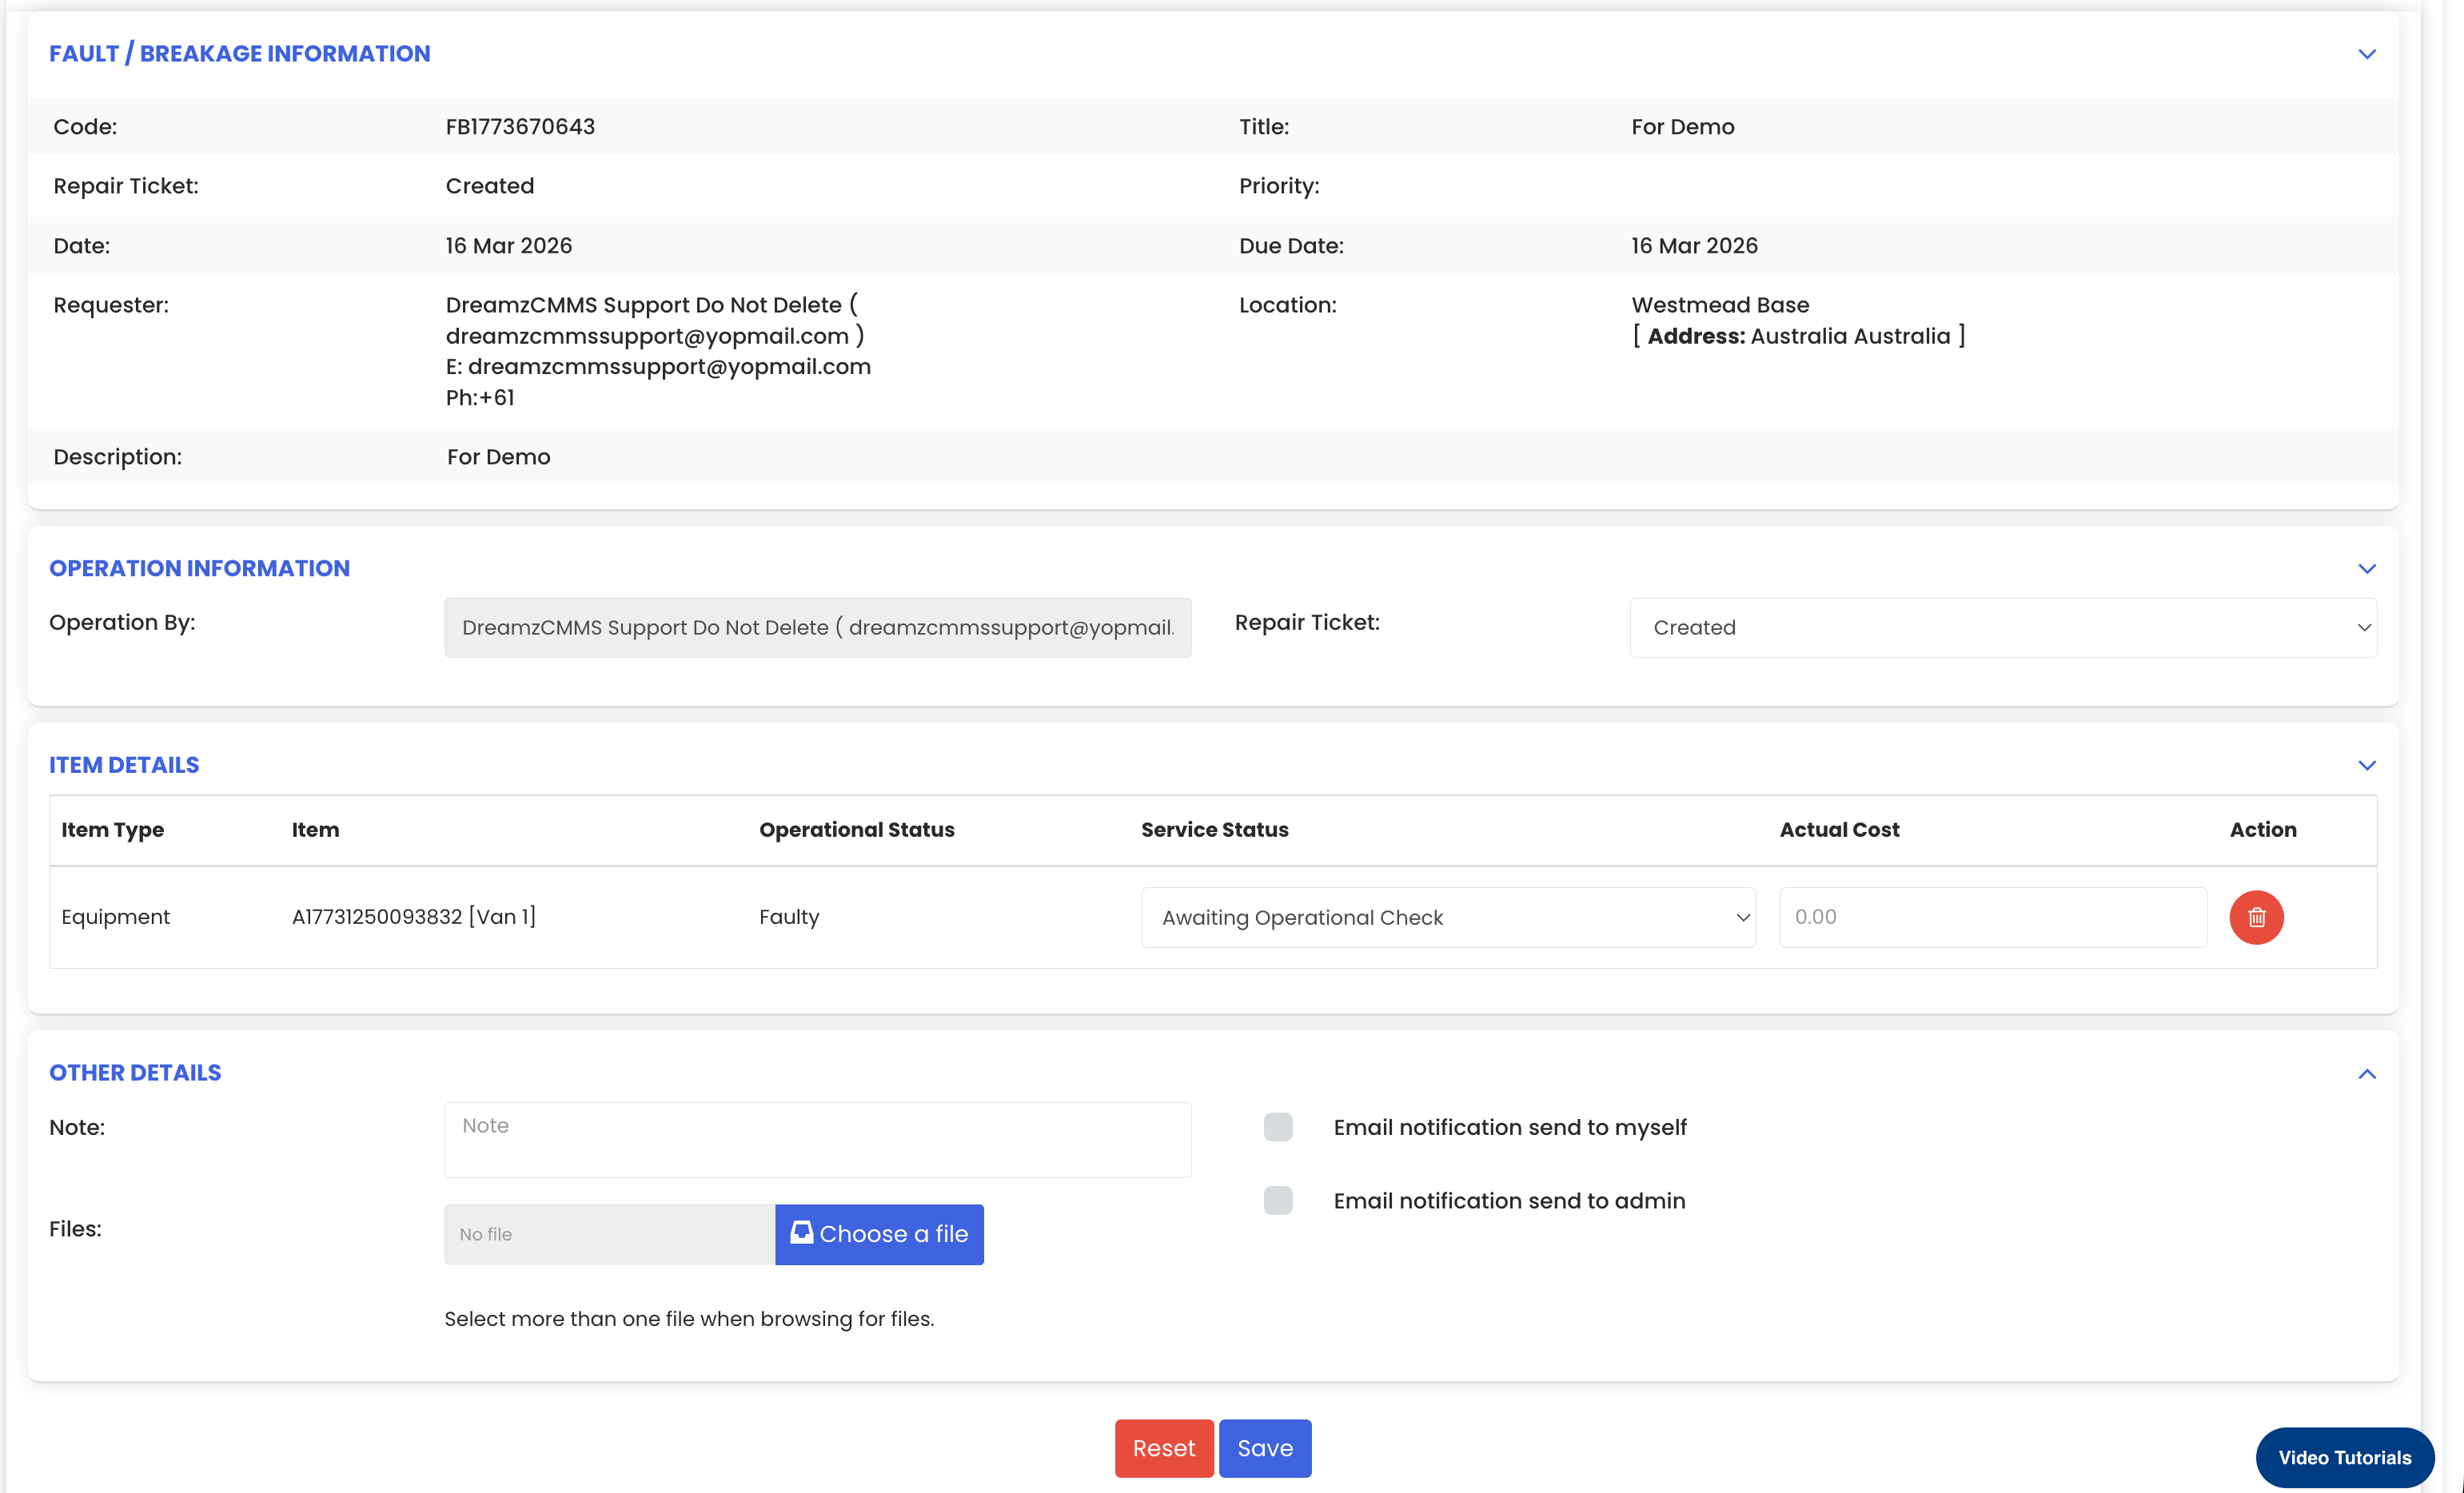Enable email notification send to myself
The height and width of the screenshot is (1493, 2464).
tap(1277, 1127)
